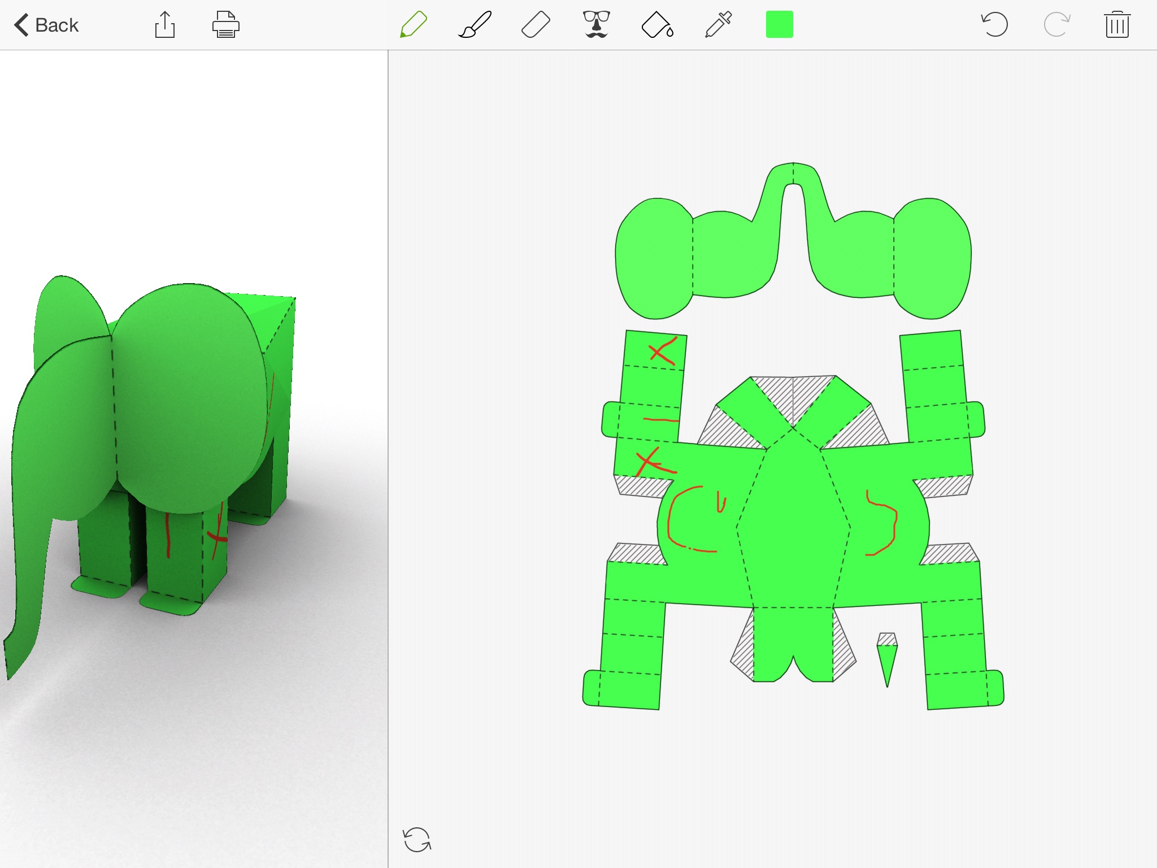Select the paint bucket fill tool
The height and width of the screenshot is (868, 1157).
657,25
